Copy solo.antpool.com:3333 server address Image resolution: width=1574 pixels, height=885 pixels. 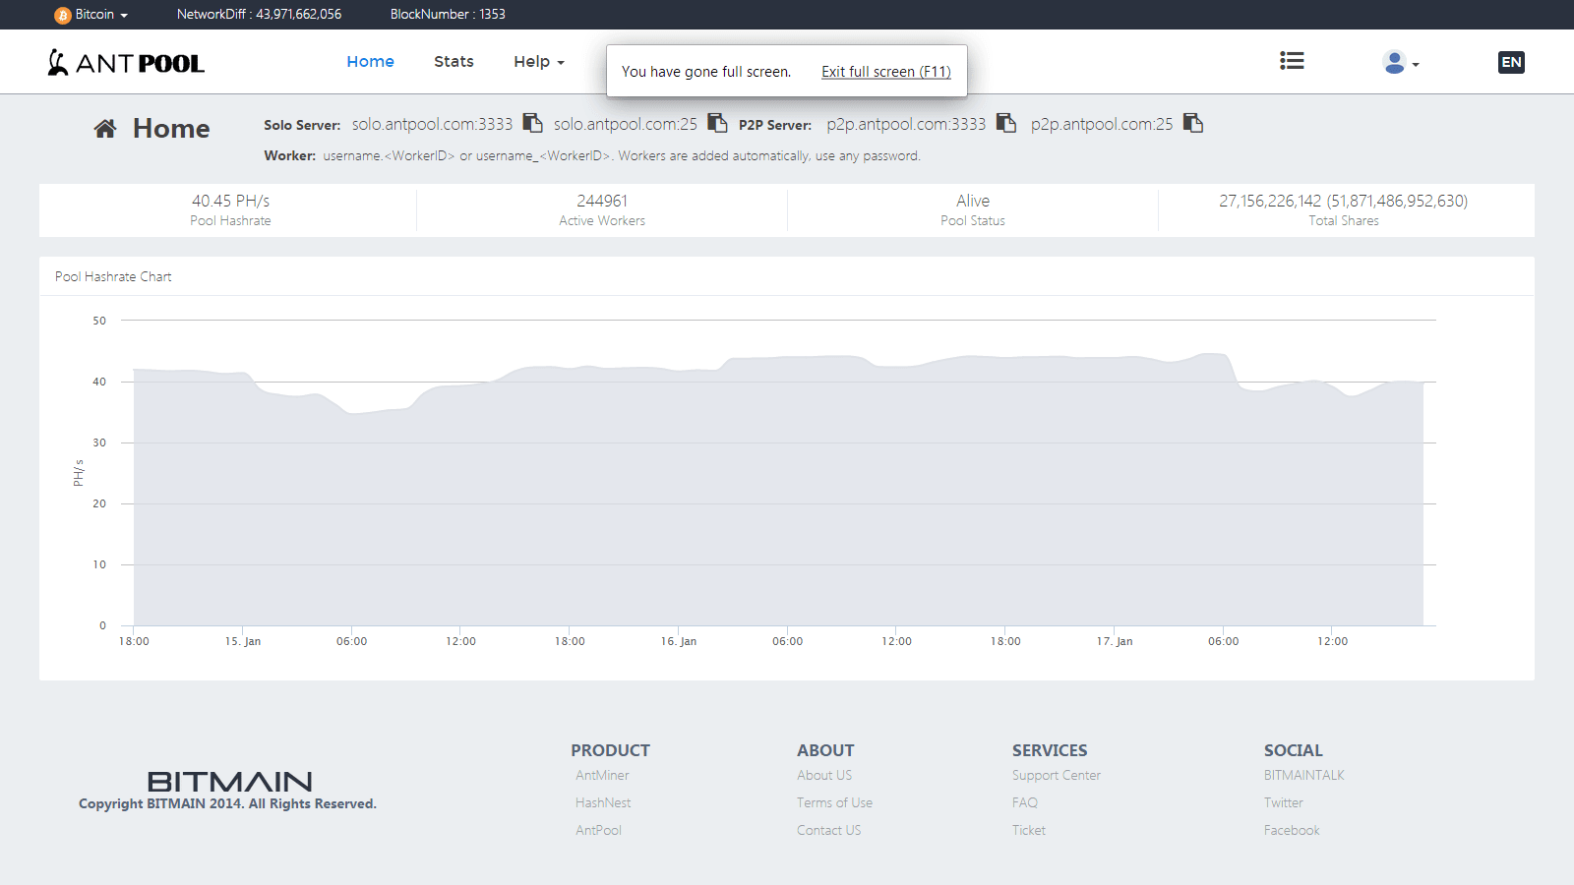[532, 123]
